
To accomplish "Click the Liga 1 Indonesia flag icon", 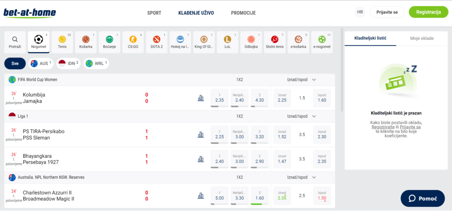I will [12, 116].
